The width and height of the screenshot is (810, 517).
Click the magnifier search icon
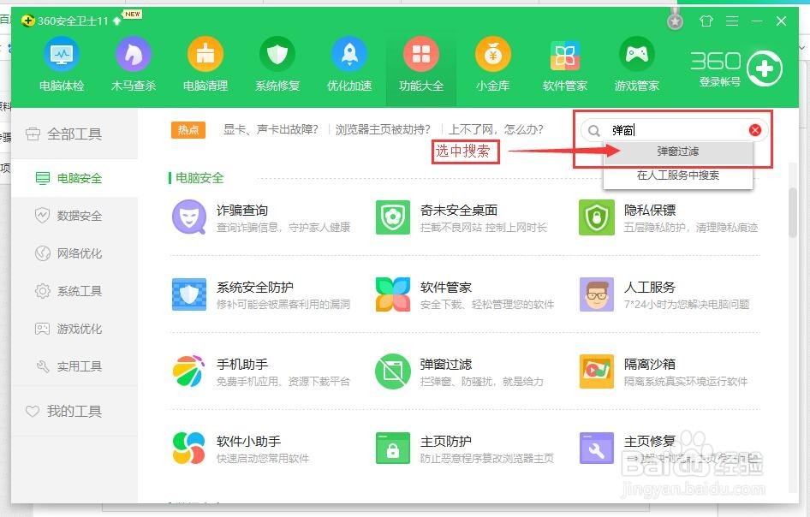coord(594,130)
